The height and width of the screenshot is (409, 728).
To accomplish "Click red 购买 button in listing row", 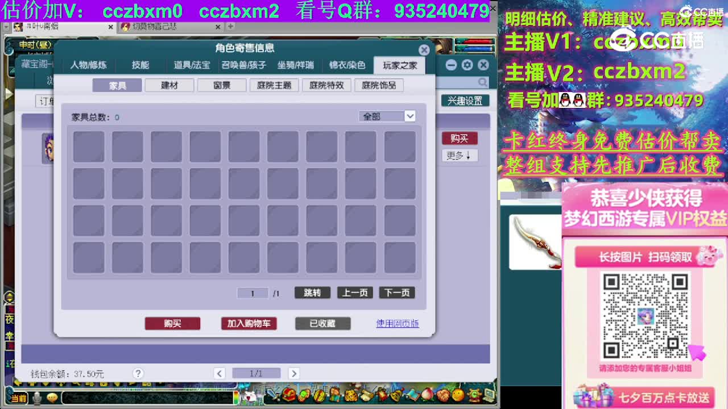I will pyautogui.click(x=460, y=138).
